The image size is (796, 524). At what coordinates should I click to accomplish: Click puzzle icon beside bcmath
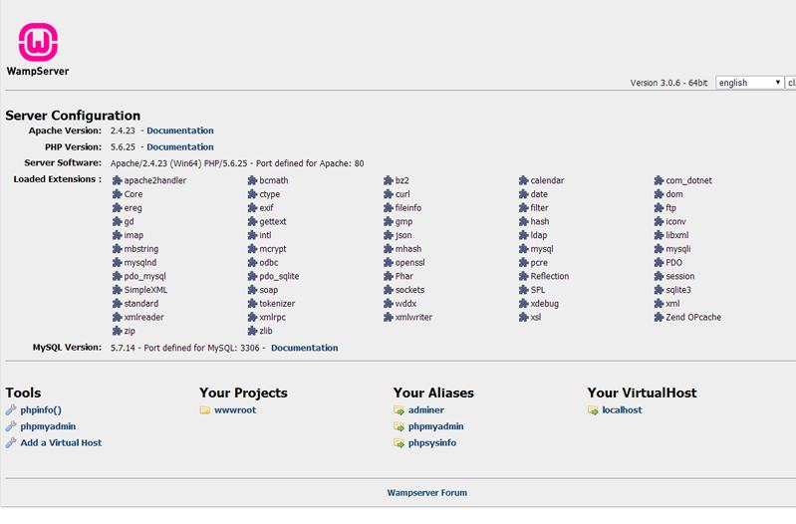(x=252, y=180)
